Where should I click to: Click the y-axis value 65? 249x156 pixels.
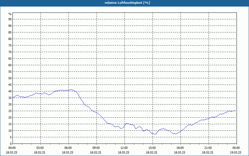click(10, 59)
